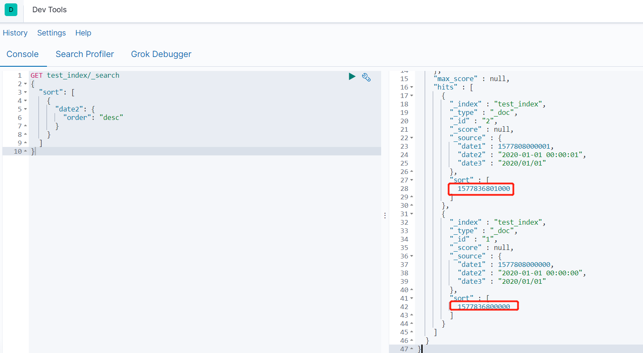Collapse the date2 fold at line 5
Image resolution: width=643 pixels, height=353 pixels.
point(25,109)
